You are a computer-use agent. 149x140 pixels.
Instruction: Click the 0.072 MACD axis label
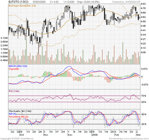144,69
